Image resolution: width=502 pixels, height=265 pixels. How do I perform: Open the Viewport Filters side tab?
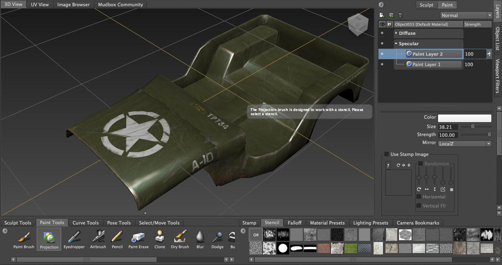click(x=497, y=76)
